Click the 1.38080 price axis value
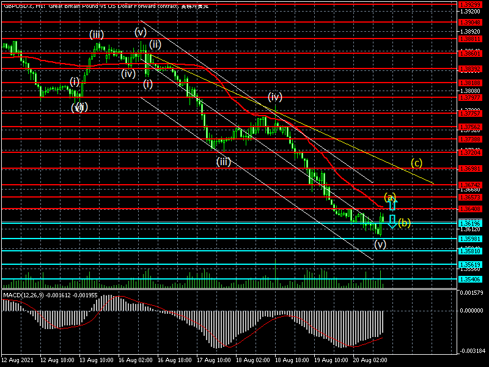This screenshot has height=367, width=489. point(470,91)
